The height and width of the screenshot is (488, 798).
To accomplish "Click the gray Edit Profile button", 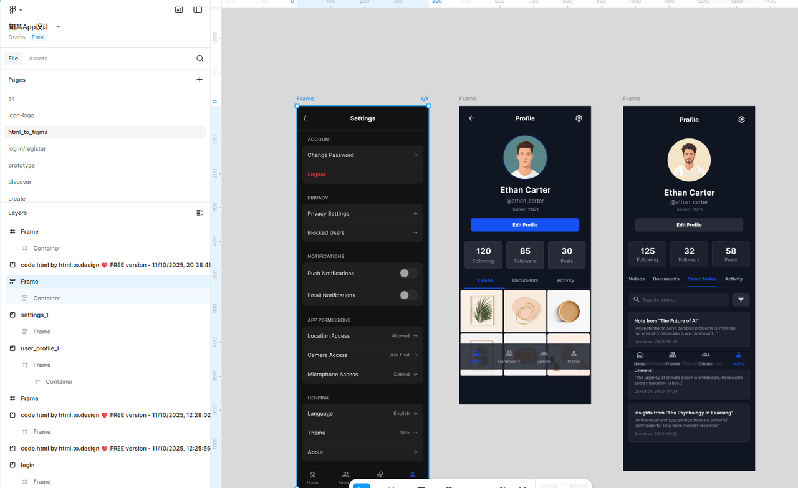I will point(689,225).
